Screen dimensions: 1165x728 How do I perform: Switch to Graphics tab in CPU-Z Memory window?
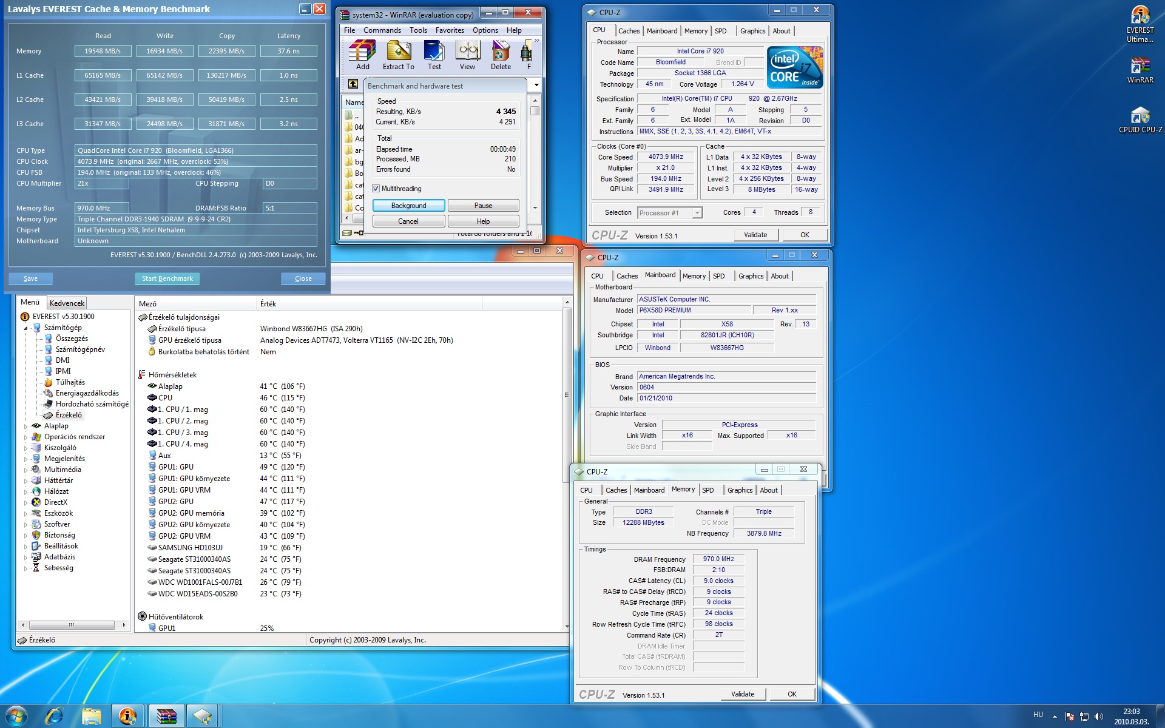(x=740, y=490)
